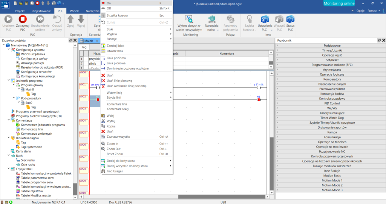This screenshot has height=204, width=386.
Task: Click the Uruchom PLC run icon
Action: point(8,19)
